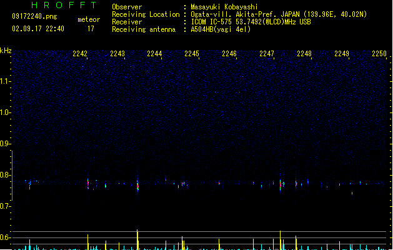
Task: Click the Receiver label
Action: point(127,22)
